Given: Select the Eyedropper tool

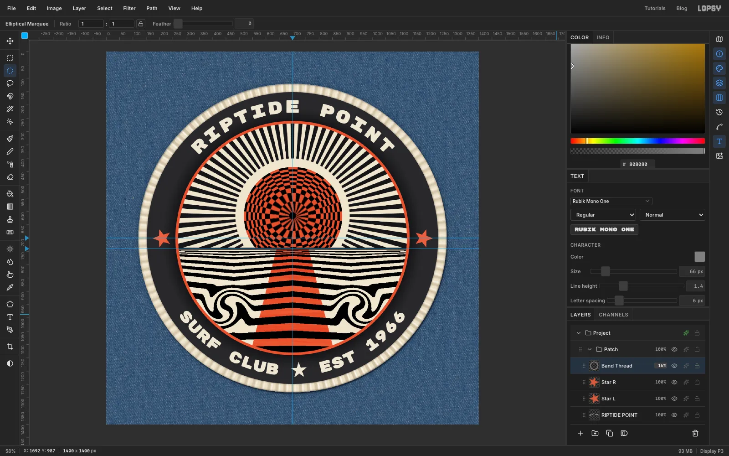Looking at the screenshot, I should click(10, 287).
